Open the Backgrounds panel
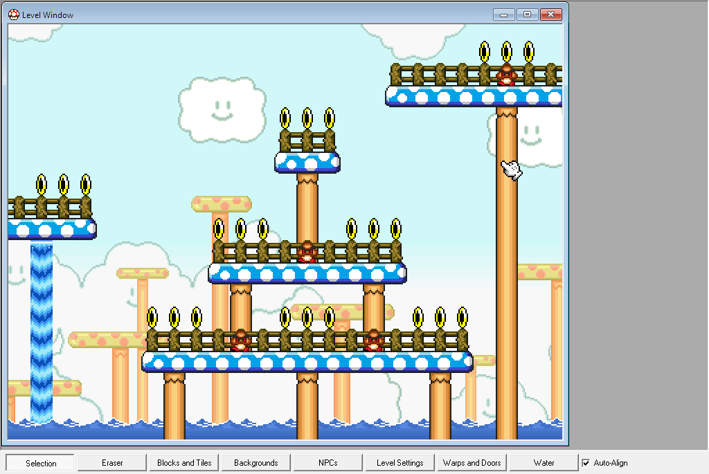Screen dimensions: 709x474 [256, 463]
